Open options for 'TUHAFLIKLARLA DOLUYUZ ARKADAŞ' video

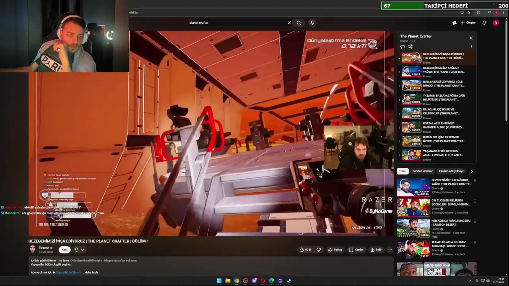click(x=475, y=243)
